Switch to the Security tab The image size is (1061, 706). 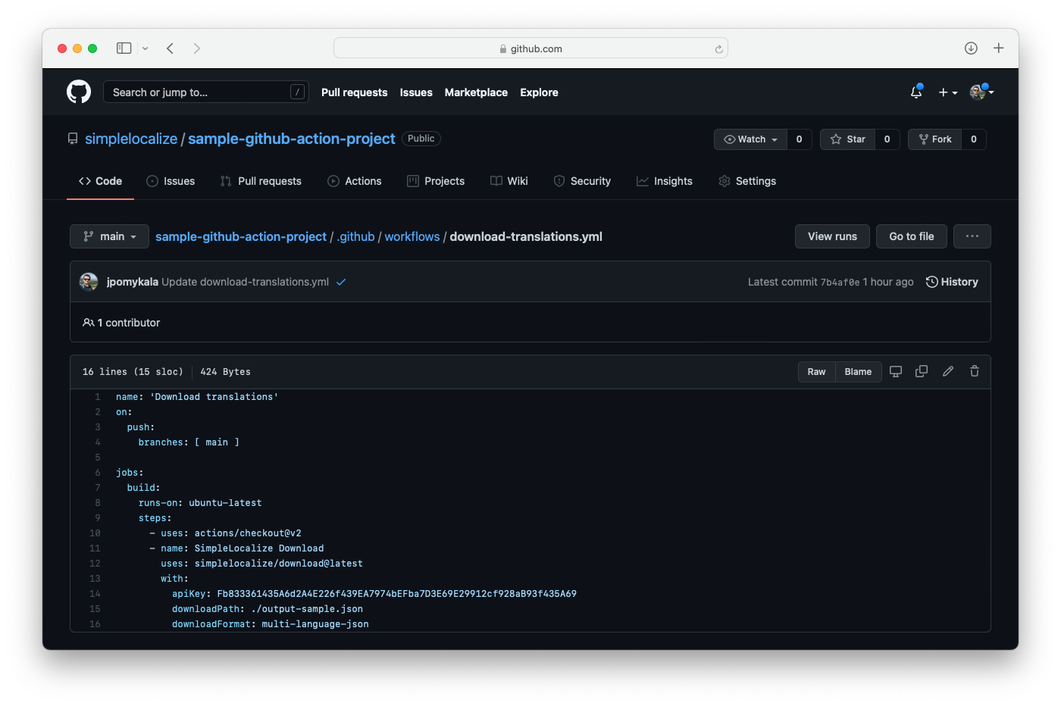pos(582,181)
